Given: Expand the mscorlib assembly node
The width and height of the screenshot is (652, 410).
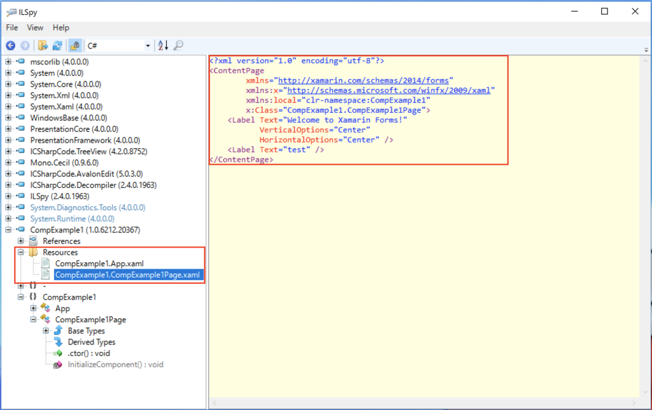Looking at the screenshot, I should (x=8, y=62).
